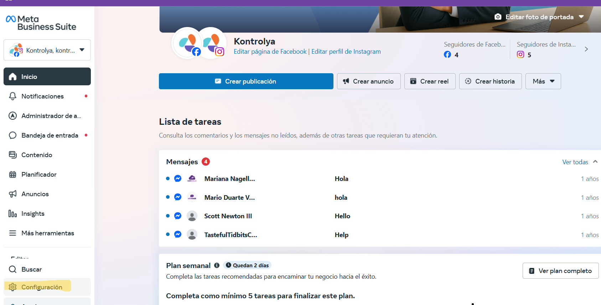601x305 pixels.
Task: Click Scott Newton III's avatar
Action: click(192, 216)
